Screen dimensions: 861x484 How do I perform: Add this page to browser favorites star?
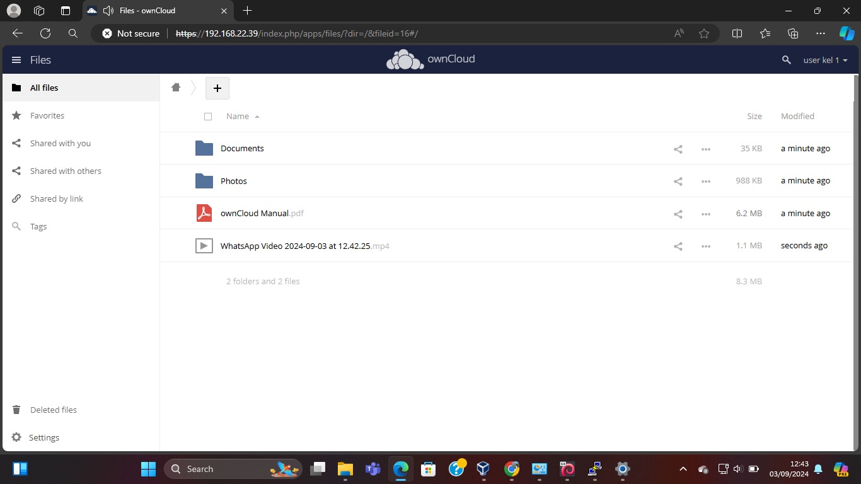pyautogui.click(x=704, y=33)
